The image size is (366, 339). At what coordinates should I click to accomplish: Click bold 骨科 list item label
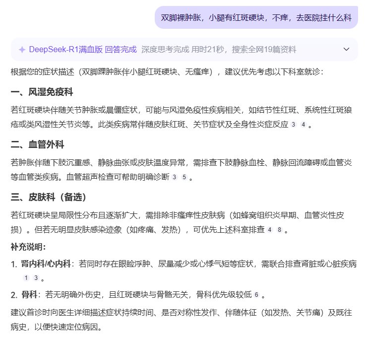[29, 295]
